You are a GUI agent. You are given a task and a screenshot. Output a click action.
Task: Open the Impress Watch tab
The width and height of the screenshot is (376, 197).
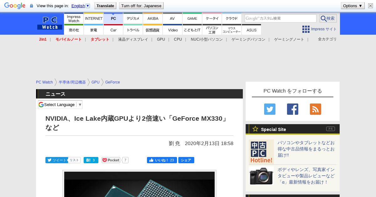pos(74,18)
